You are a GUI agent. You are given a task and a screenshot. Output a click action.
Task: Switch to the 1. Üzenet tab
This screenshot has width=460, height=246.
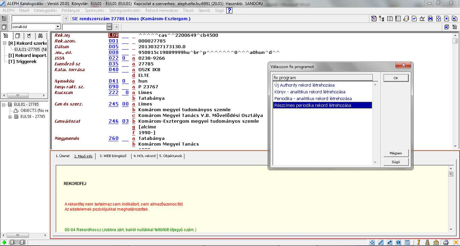[63, 156]
